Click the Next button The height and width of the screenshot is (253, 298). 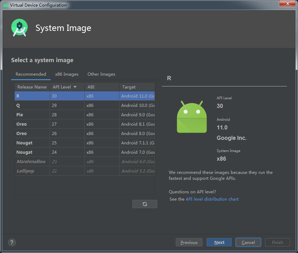tap(219, 242)
